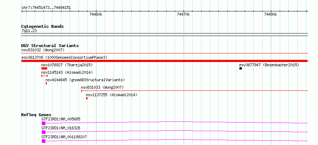This screenshot has height=145, width=318.
Task: Open gene GTF2IRD1|NM_005685 label
Action: pyautogui.click(x=61, y=119)
